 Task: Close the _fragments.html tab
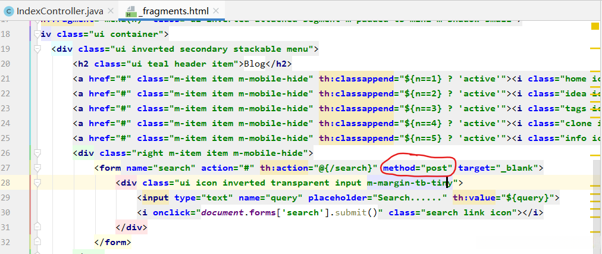pos(216,11)
